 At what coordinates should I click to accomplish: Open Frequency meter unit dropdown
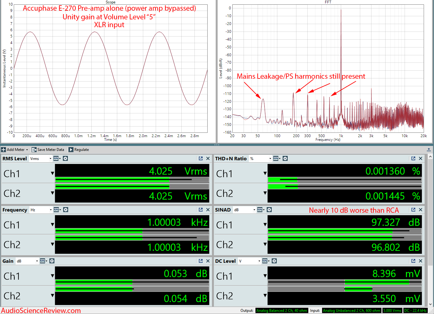click(41, 210)
